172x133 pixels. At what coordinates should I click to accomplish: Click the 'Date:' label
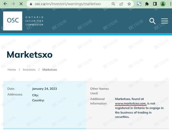coord(11,89)
